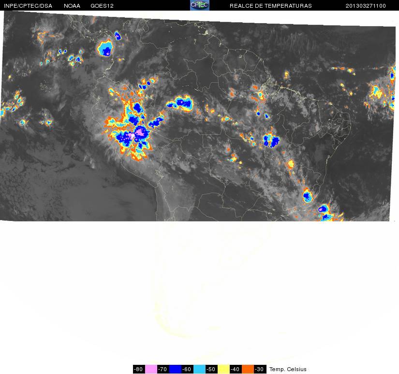Click the -80 legend value
Viewport: 399px width, 374px height.
[x=139, y=369]
